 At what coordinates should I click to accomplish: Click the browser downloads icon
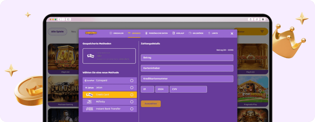pos(263,19)
